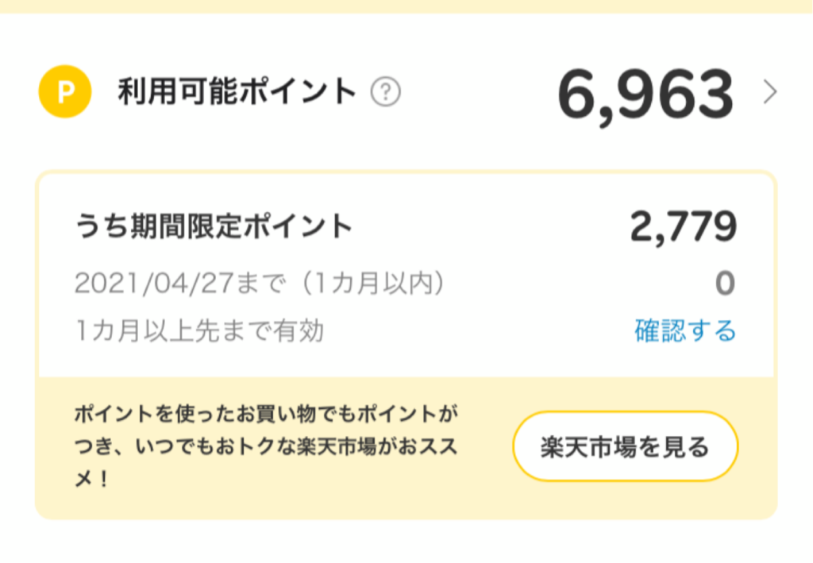Tap the top yellow header strip

pos(406,6)
